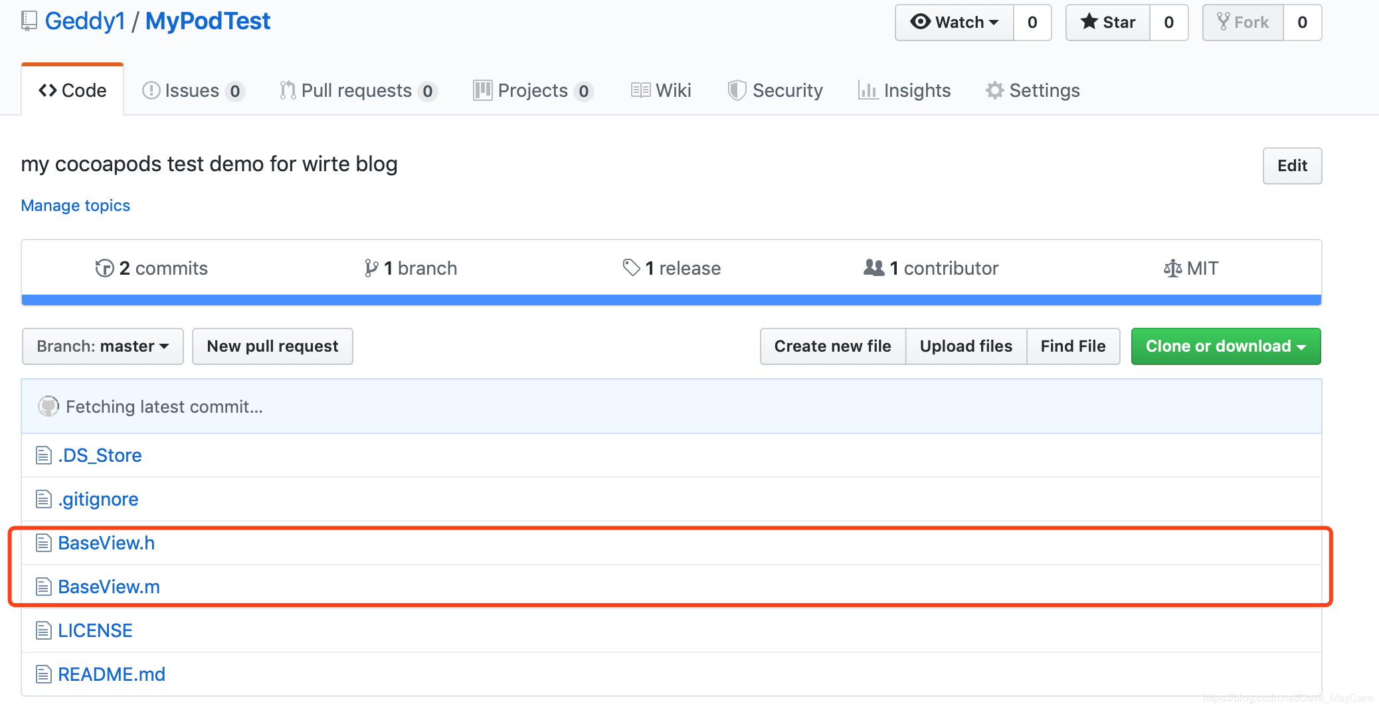Click the file icon beside .gitignore
Image resolution: width=1379 pixels, height=710 pixels.
pyautogui.click(x=43, y=500)
